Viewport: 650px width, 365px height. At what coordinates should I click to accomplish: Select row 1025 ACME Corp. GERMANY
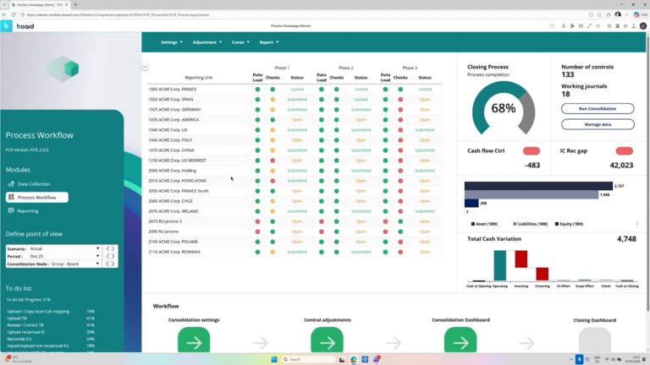tap(295, 110)
